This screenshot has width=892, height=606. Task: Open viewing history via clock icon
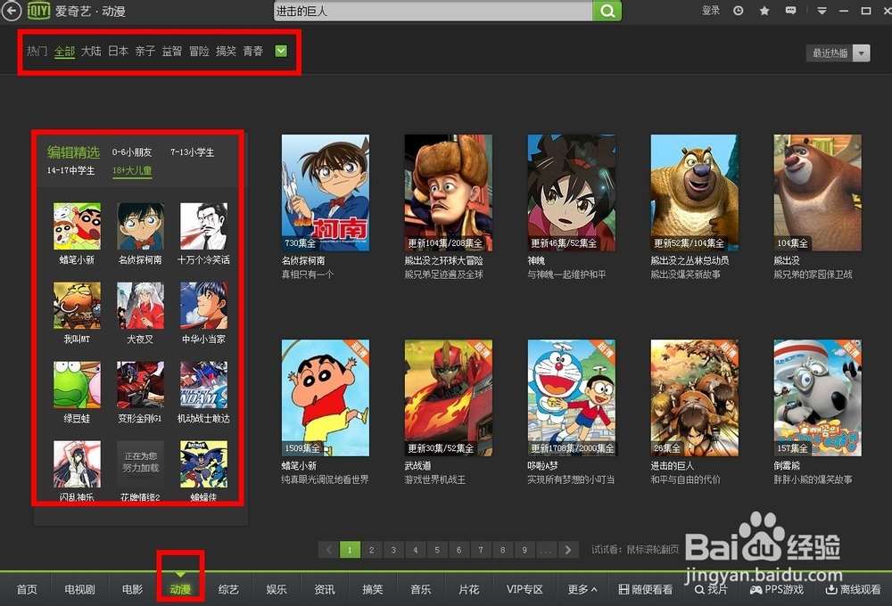tap(739, 11)
